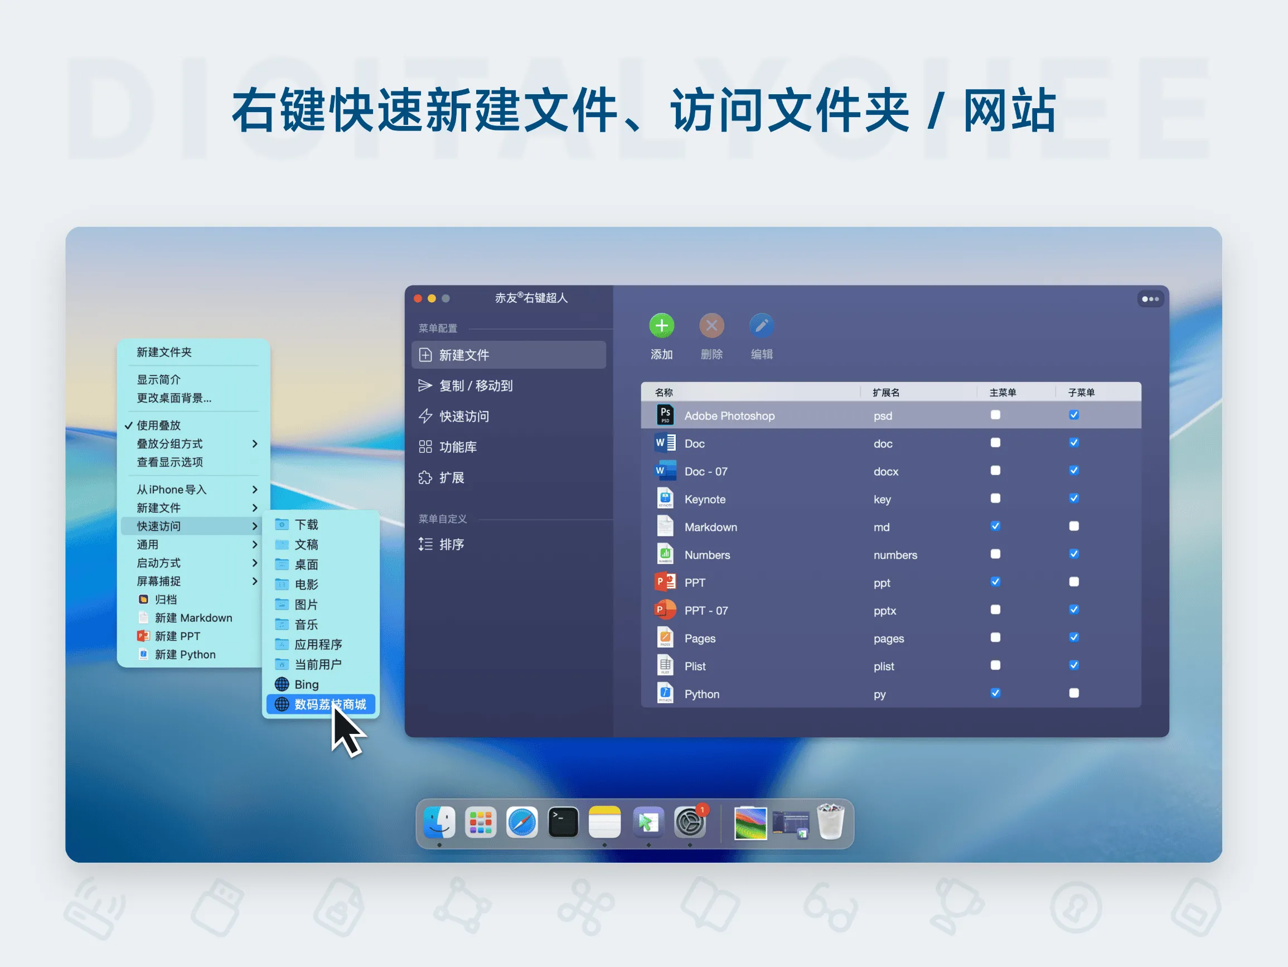Select the Doc - 07 row in the table
This screenshot has height=967, width=1288.
click(x=706, y=471)
